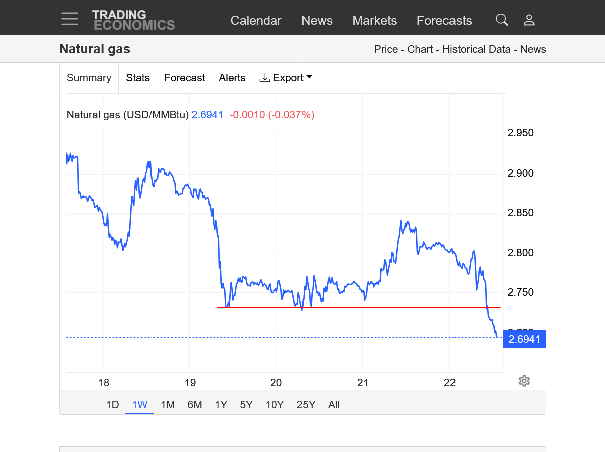Open the user account icon

(x=529, y=20)
